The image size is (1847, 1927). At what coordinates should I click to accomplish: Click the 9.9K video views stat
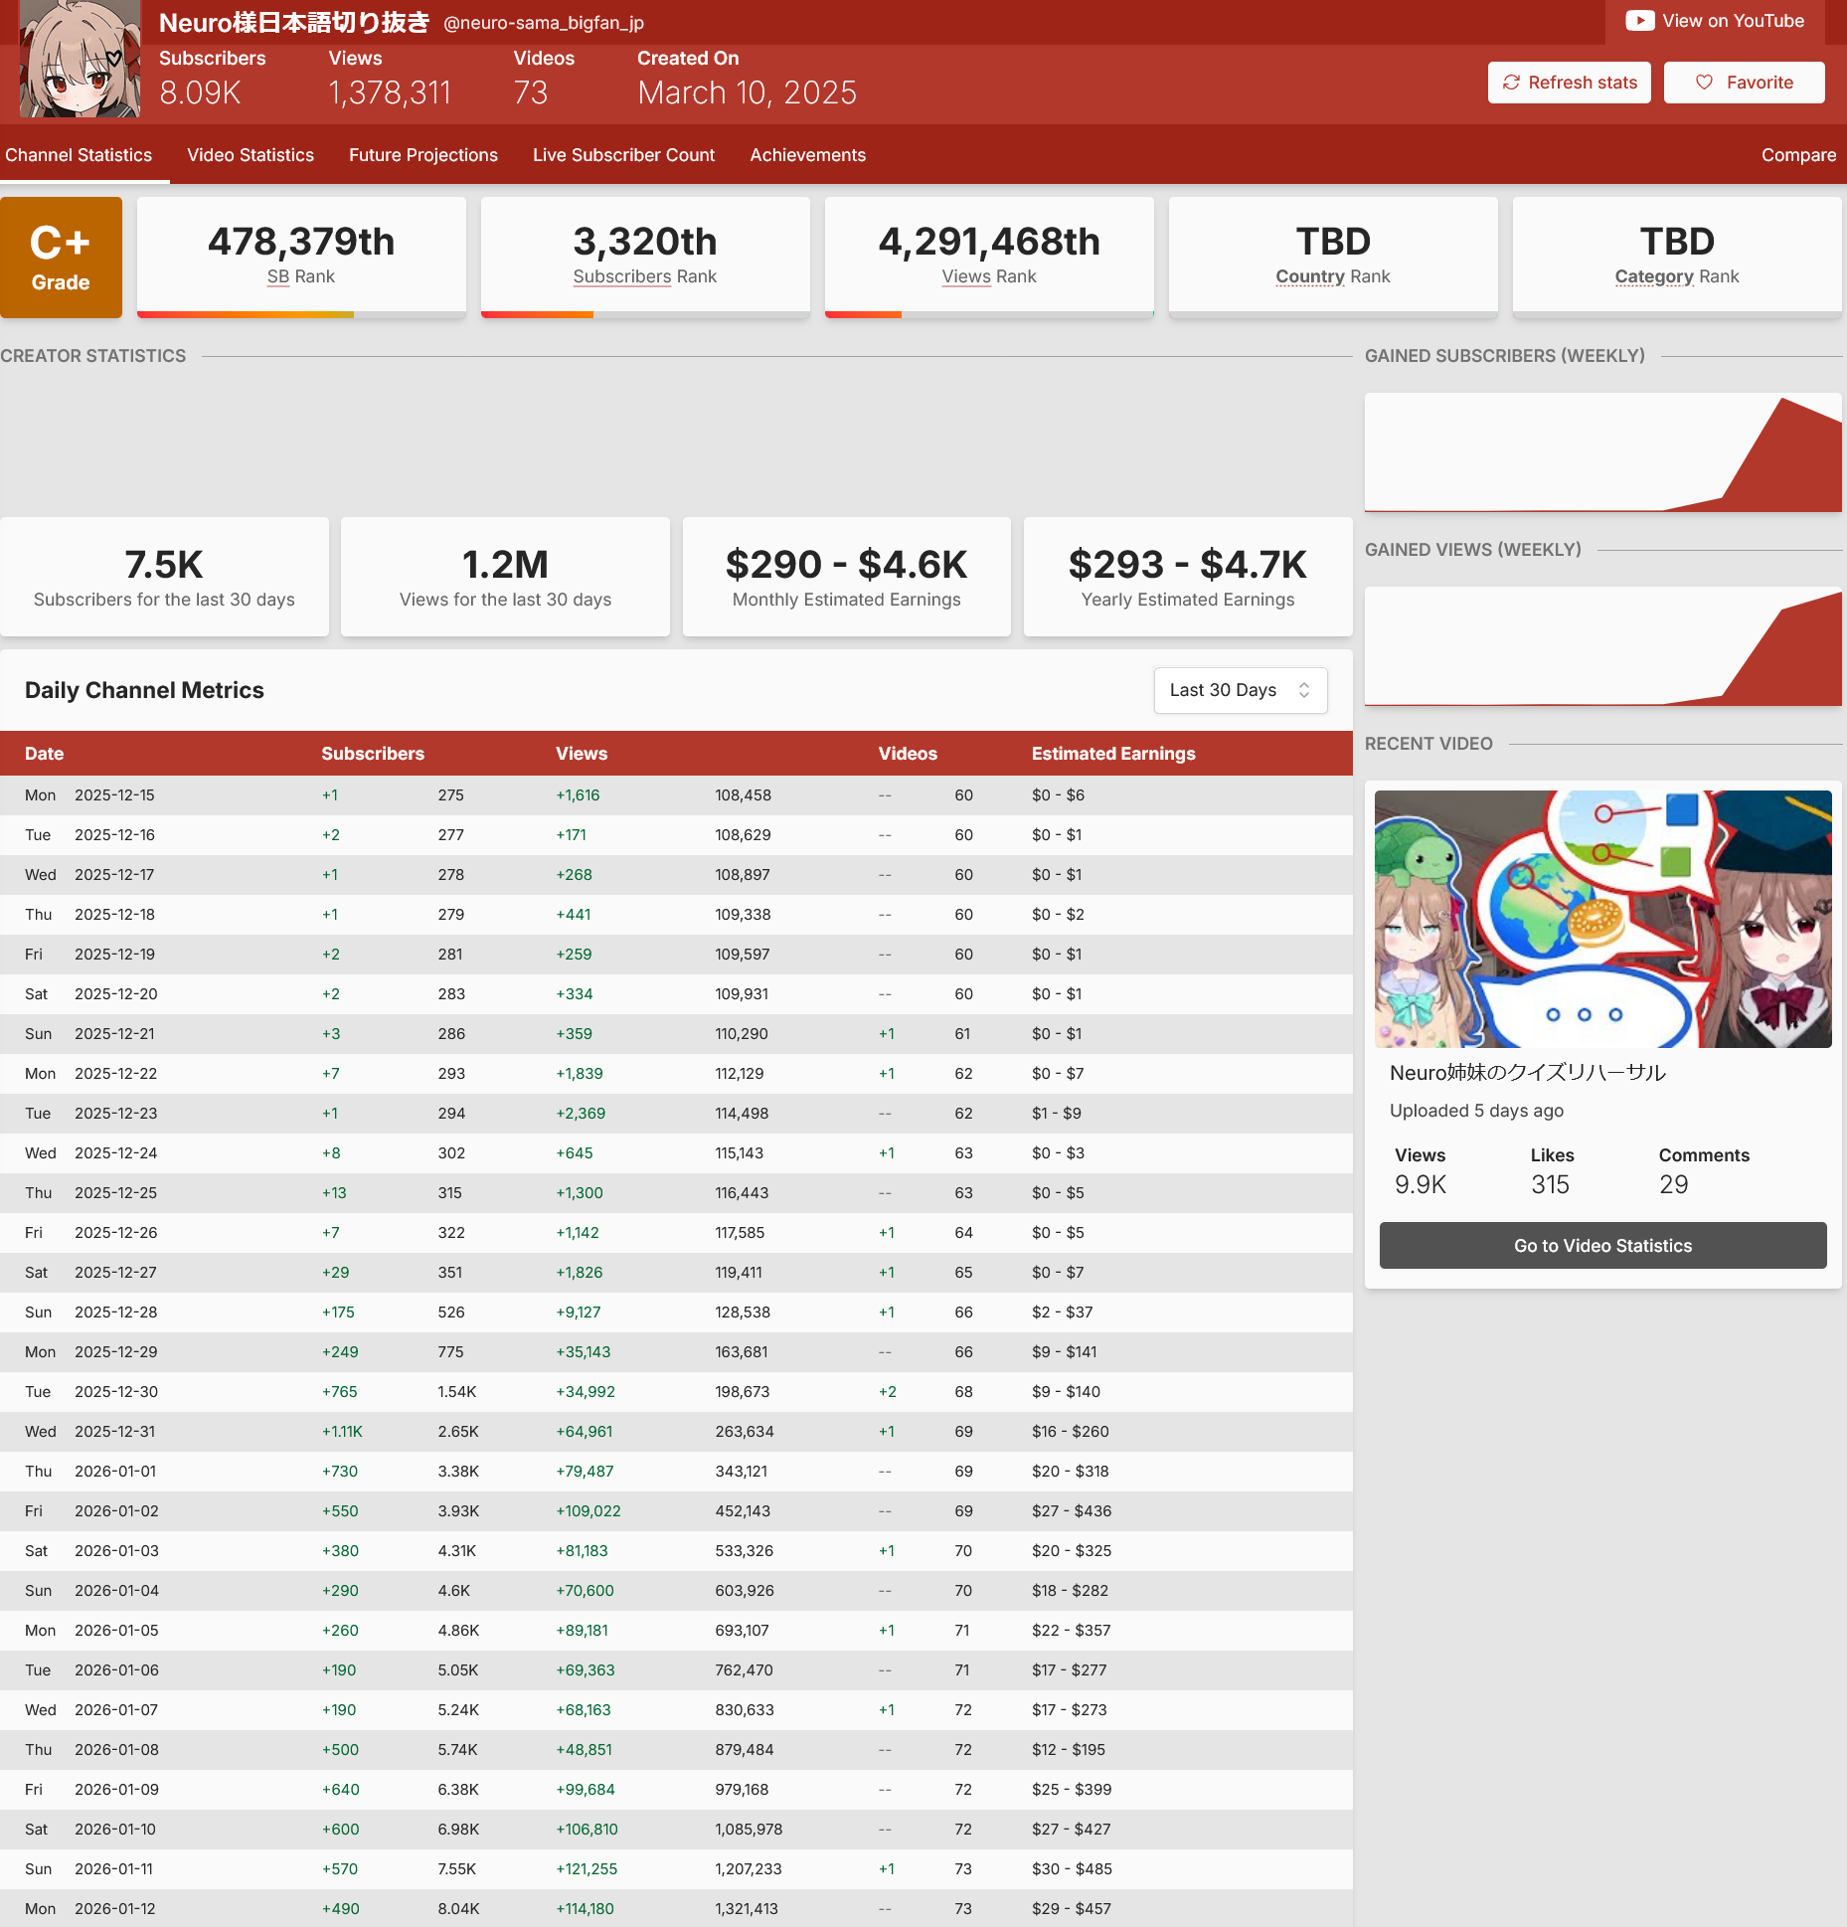coord(1421,1184)
